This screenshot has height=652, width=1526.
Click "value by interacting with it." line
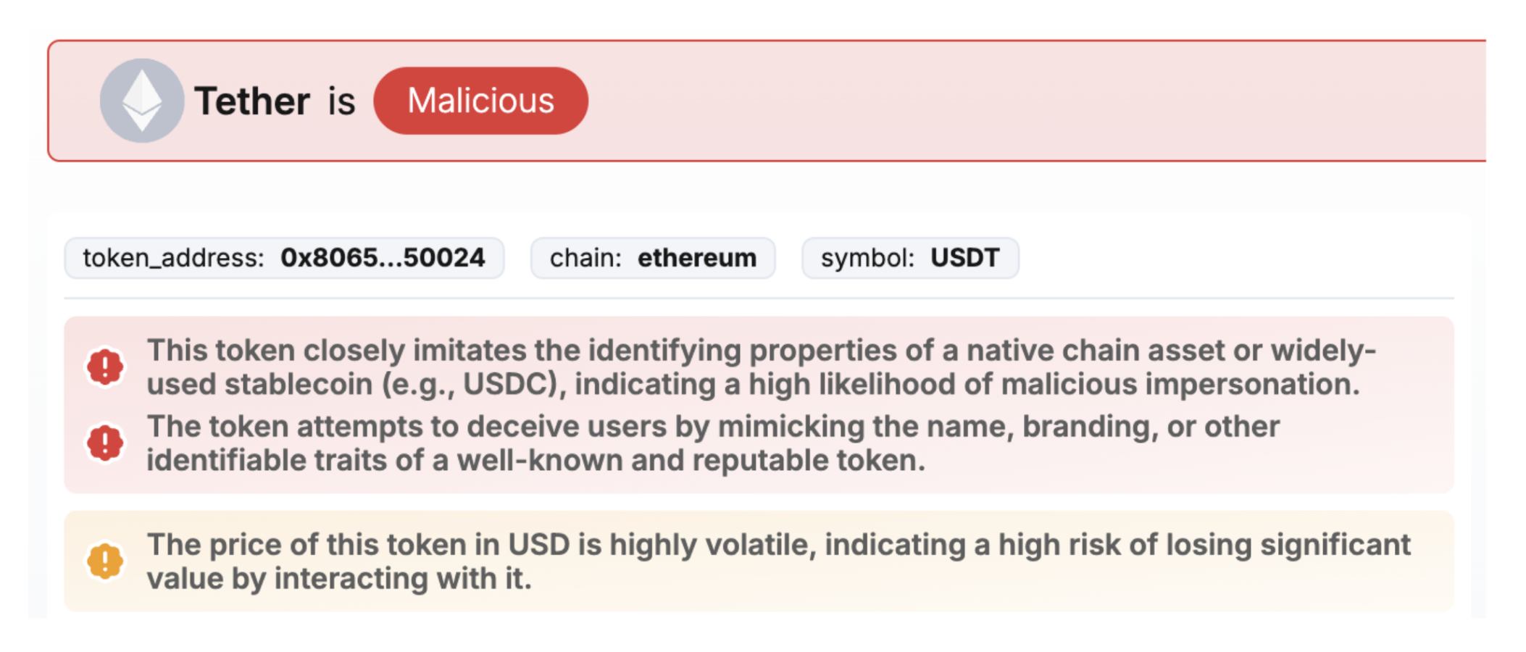pyautogui.click(x=339, y=579)
